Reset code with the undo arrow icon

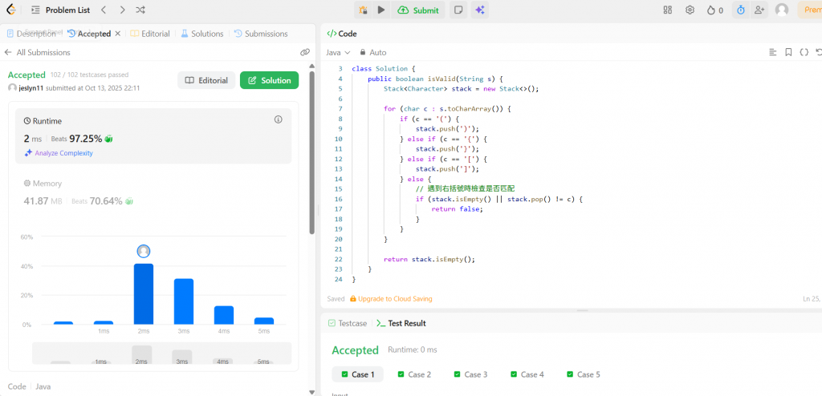(818, 52)
